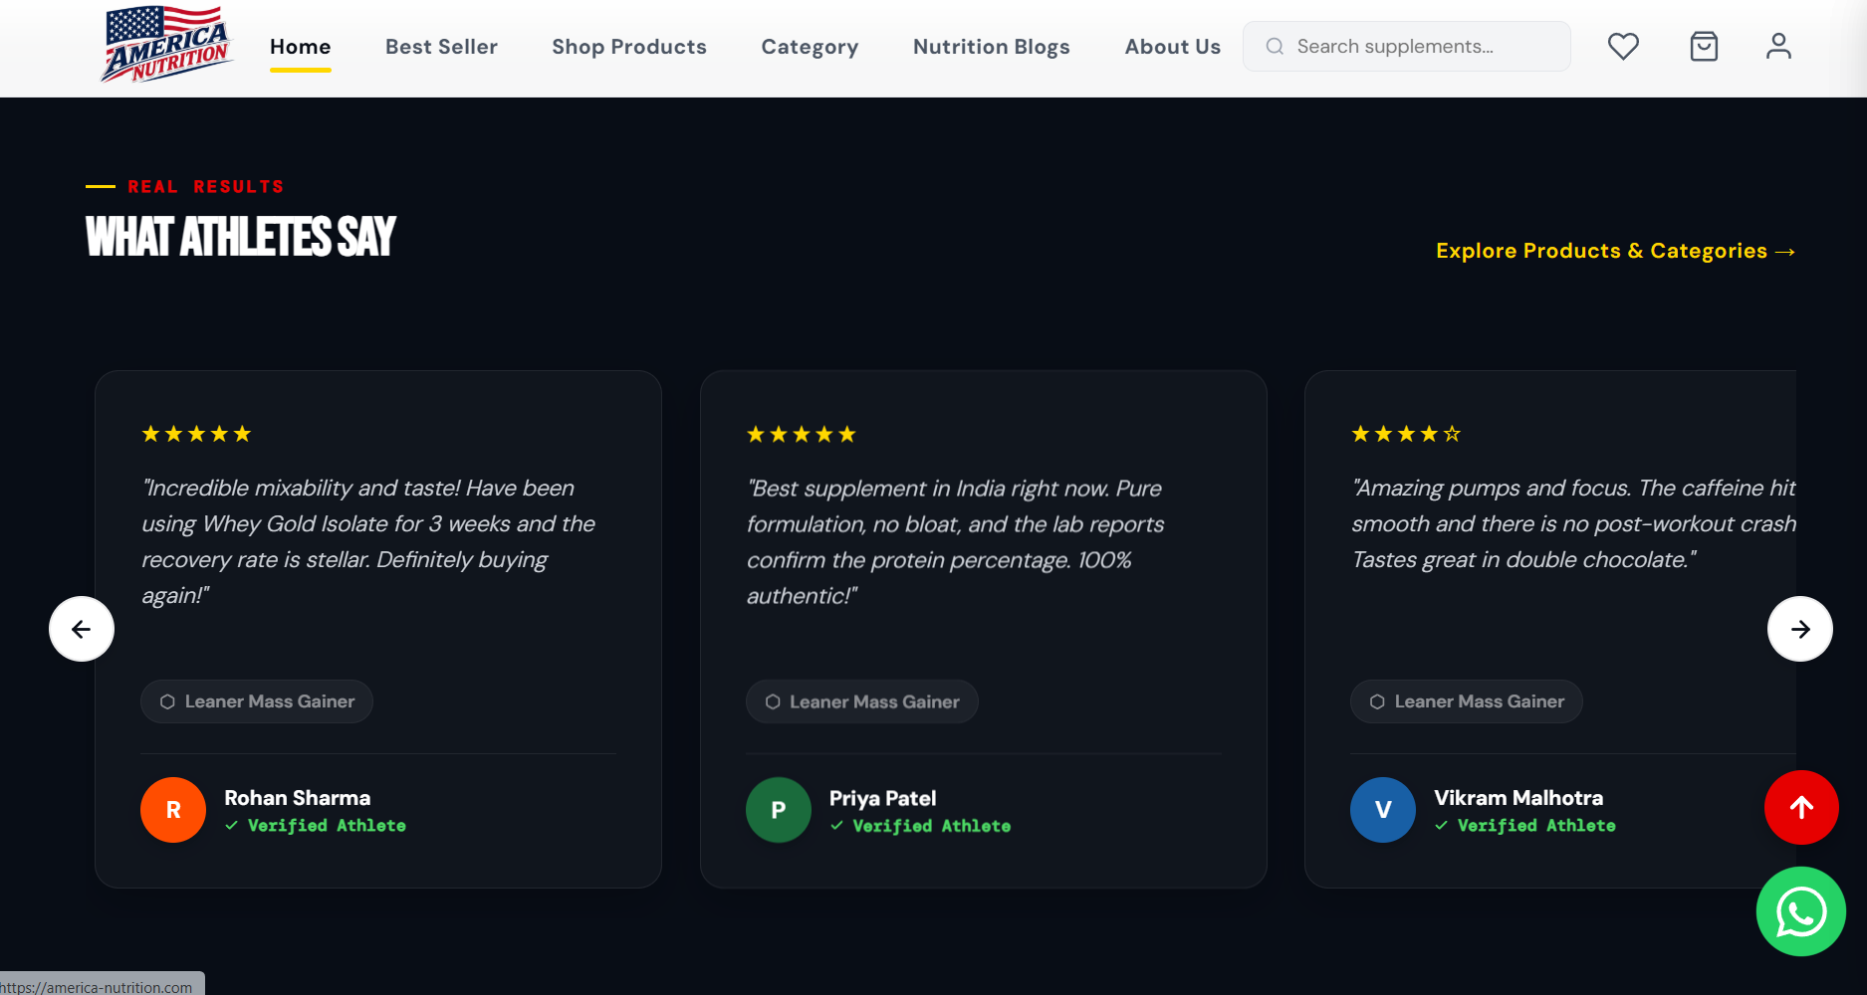
Task: Follow the Explore Products & Categories link
Action: (x=1615, y=251)
